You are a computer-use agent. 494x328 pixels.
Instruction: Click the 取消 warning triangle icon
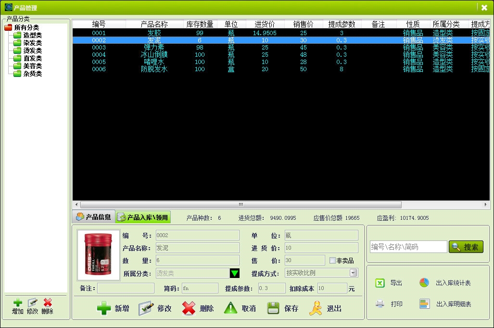pos(231,308)
